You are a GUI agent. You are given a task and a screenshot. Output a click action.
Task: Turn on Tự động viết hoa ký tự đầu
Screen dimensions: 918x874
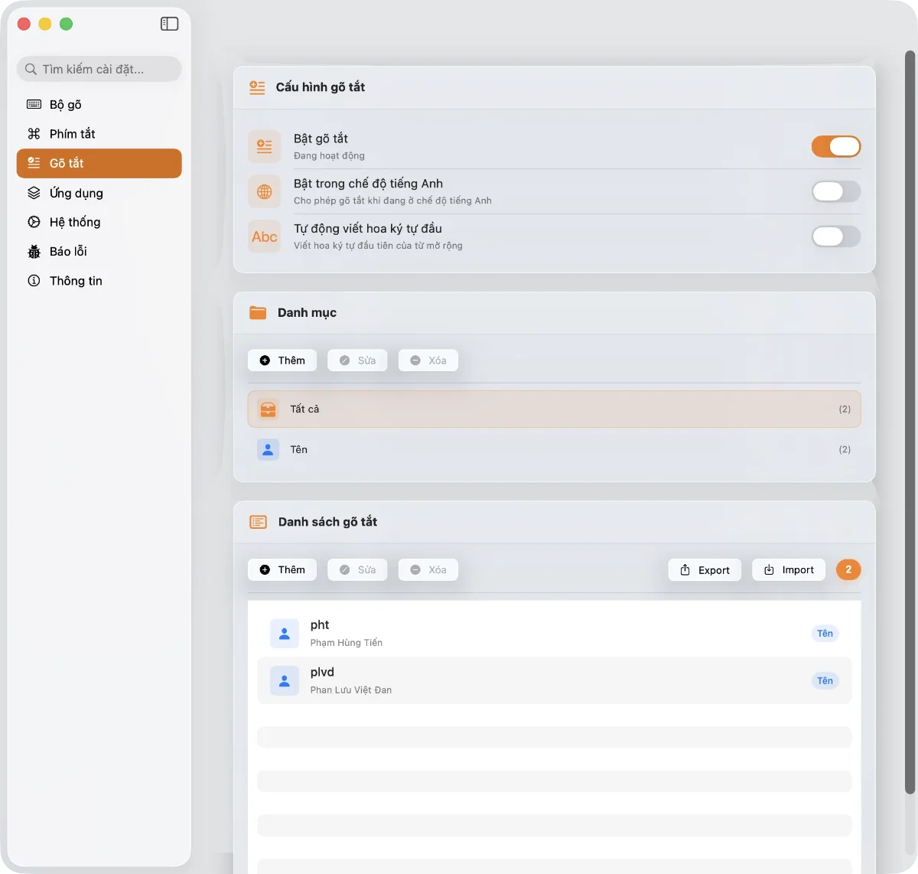(835, 236)
